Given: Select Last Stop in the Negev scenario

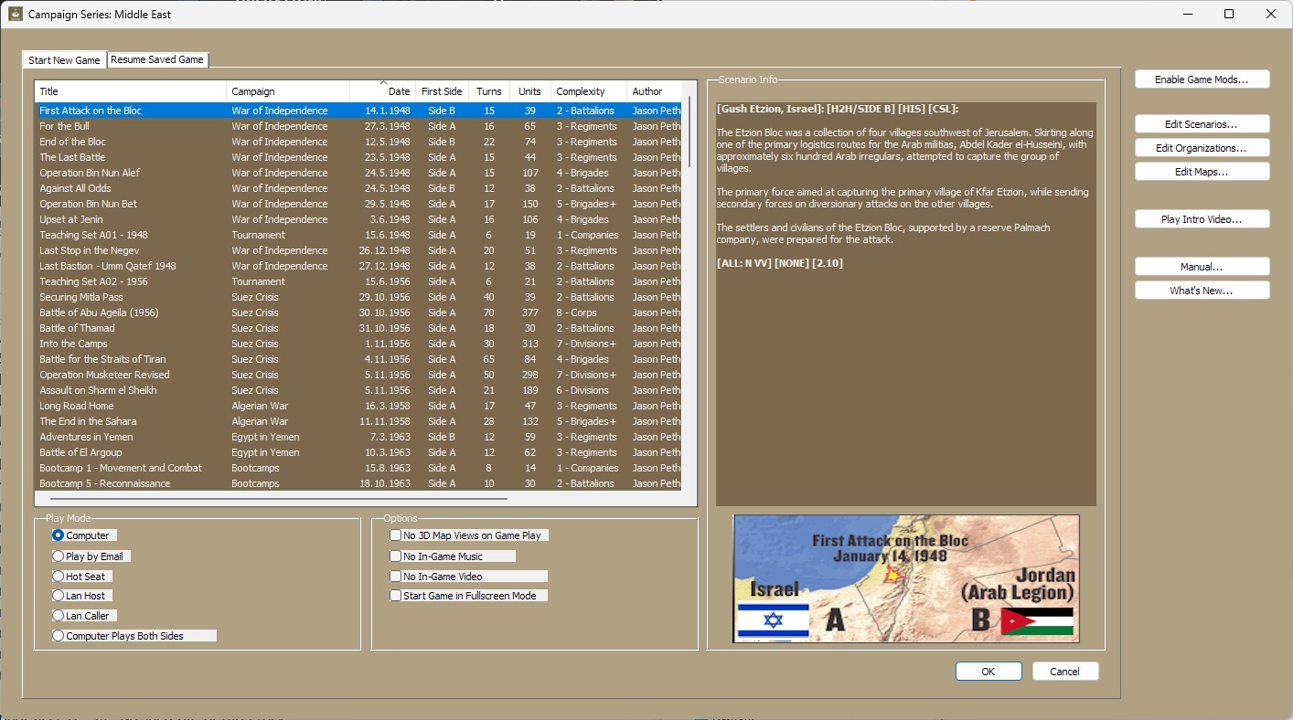Looking at the screenshot, I should (358, 250).
